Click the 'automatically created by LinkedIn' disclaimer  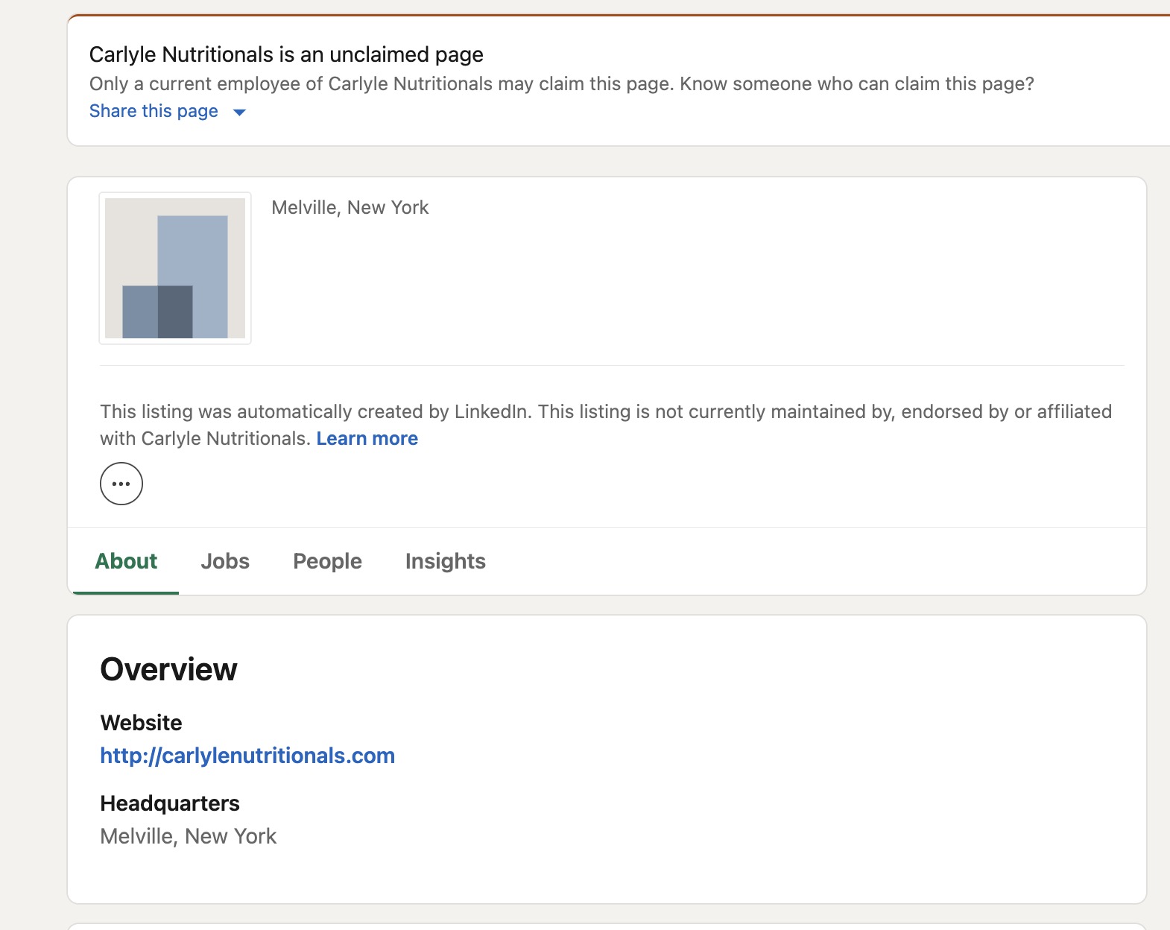606,425
